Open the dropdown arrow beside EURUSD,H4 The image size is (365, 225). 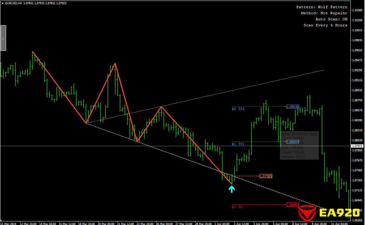[x=3, y=3]
